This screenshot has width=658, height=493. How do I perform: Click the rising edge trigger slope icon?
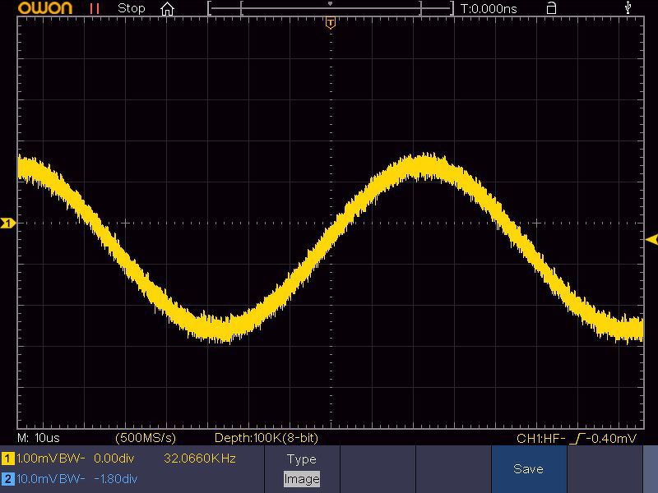(579, 439)
